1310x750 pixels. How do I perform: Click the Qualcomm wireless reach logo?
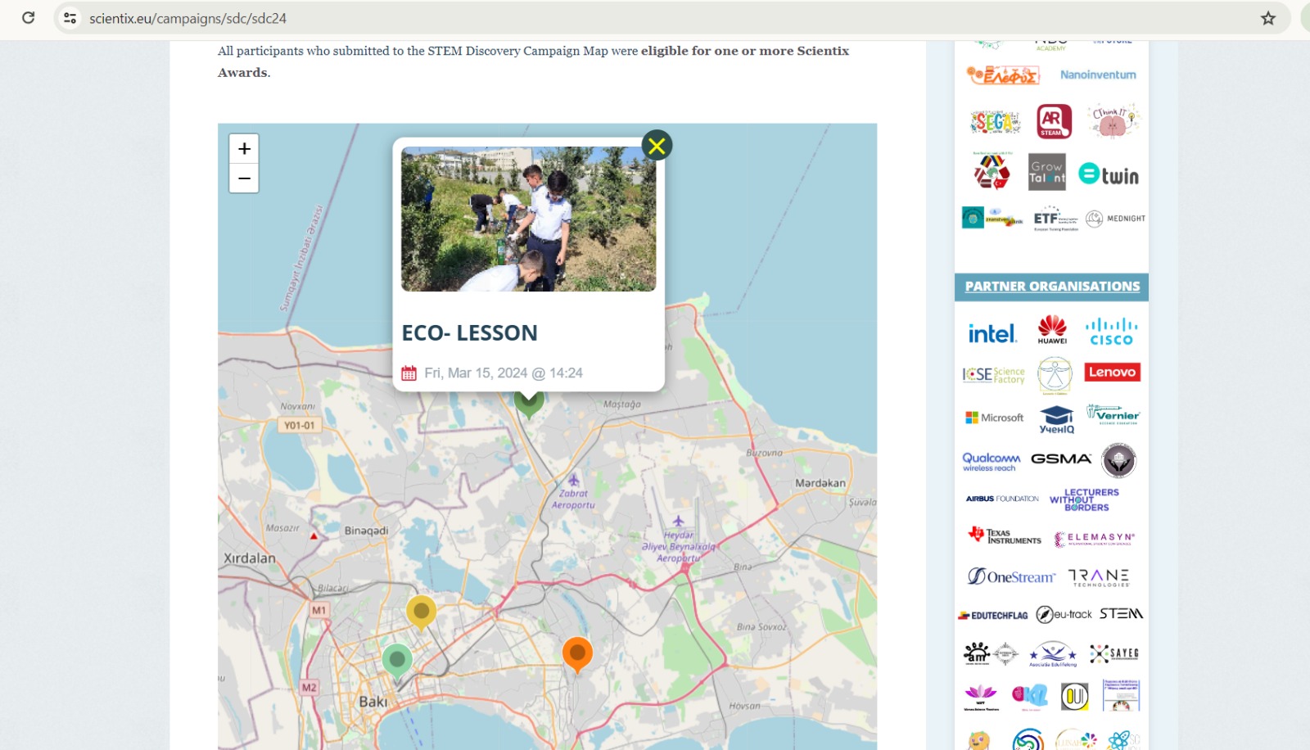(991, 462)
